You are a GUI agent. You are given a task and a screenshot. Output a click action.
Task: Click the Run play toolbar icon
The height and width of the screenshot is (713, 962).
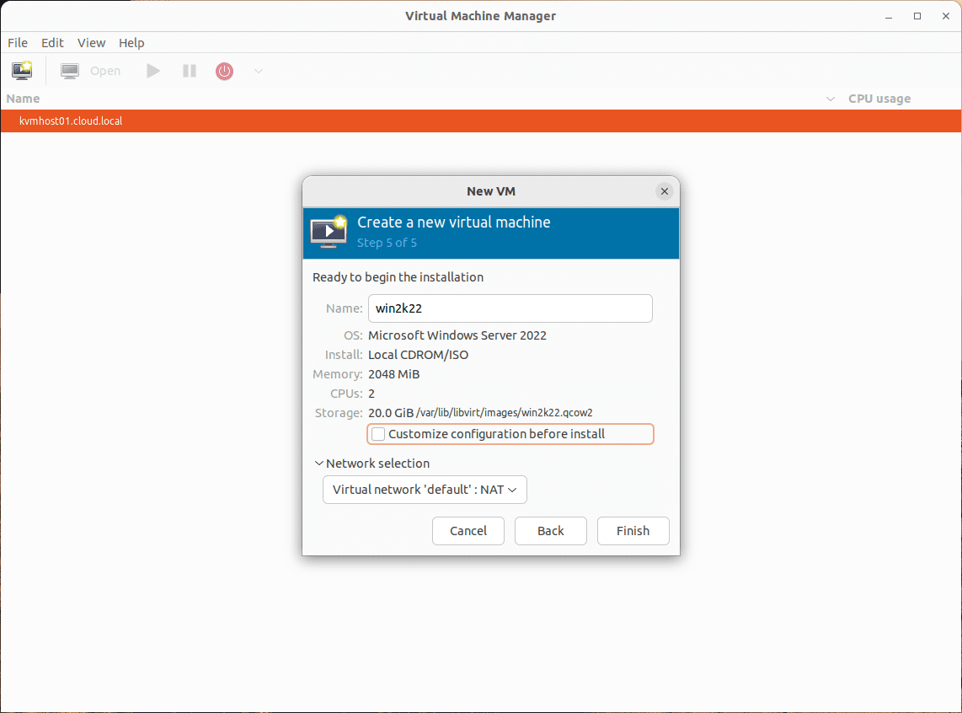[153, 71]
